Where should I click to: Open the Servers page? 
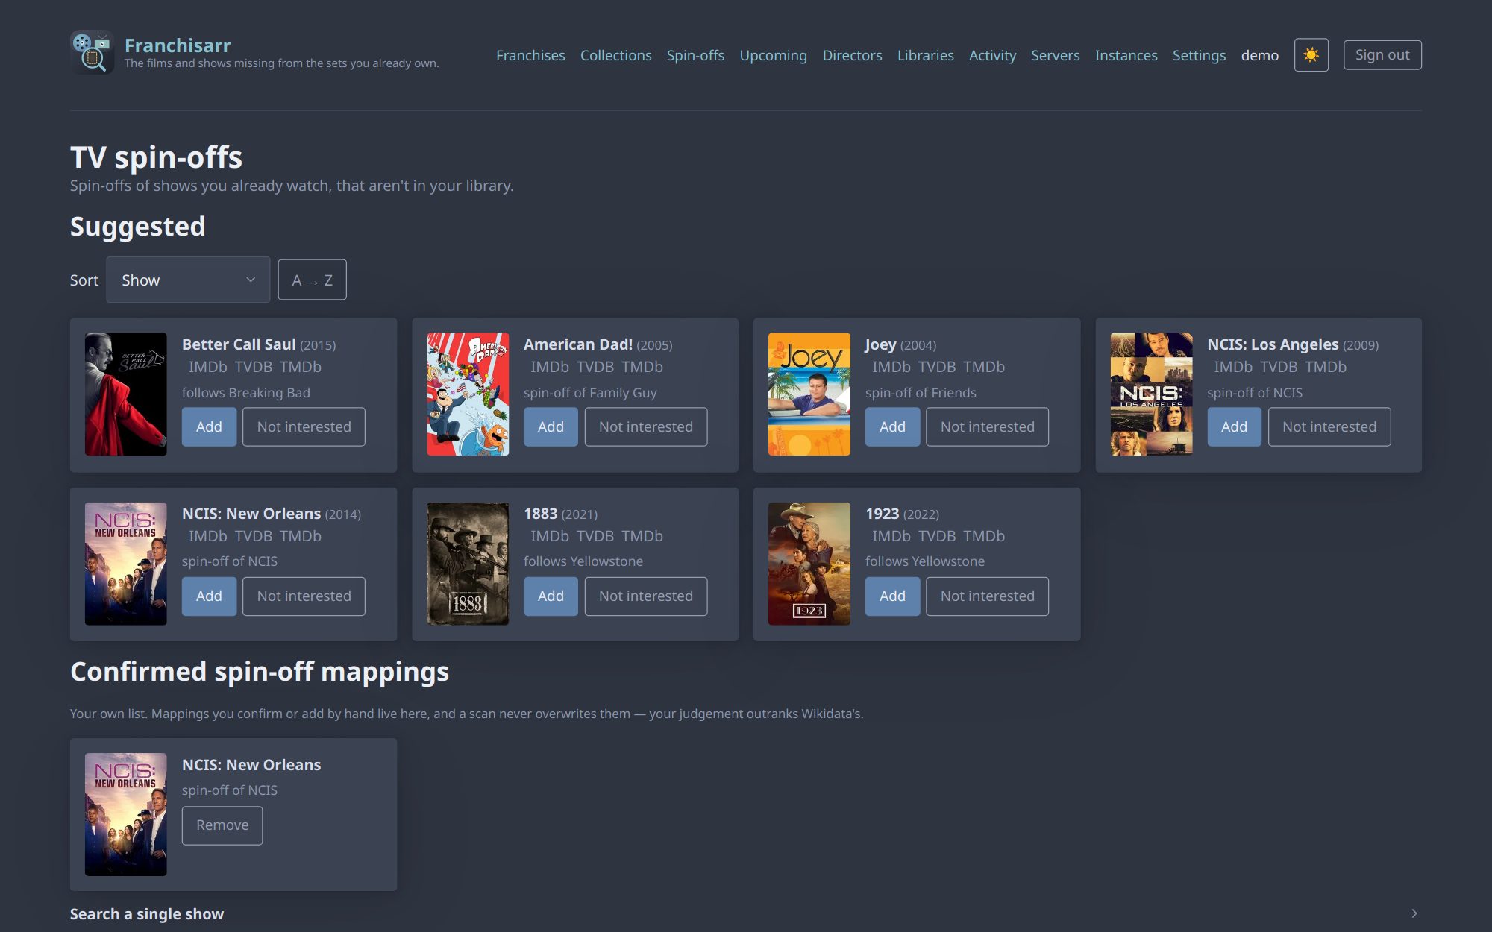pos(1055,55)
